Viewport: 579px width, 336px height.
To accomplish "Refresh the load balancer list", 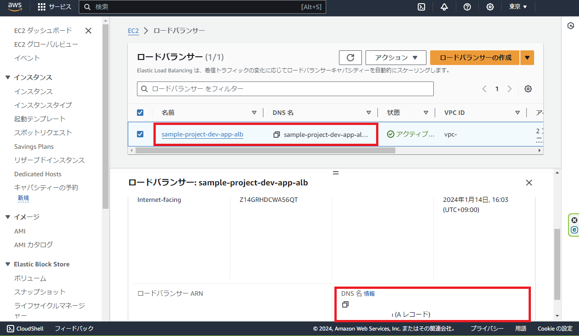I will point(350,58).
